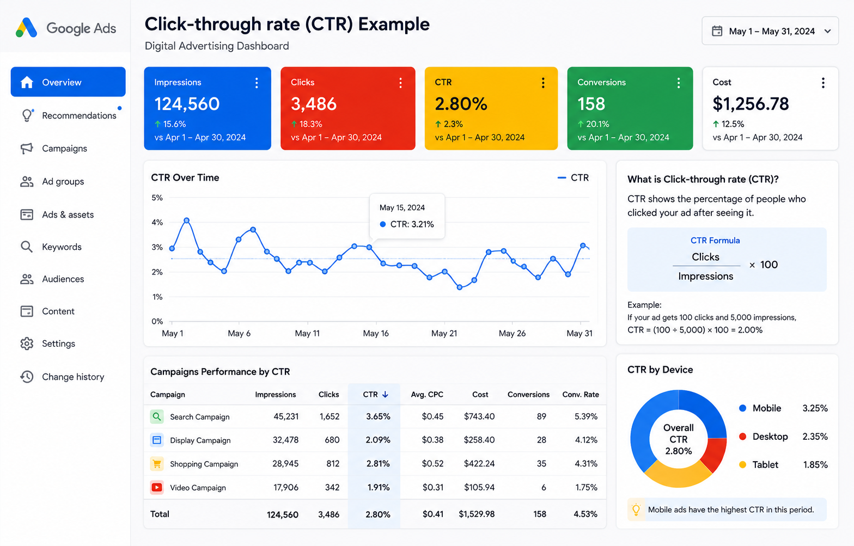The image size is (854, 546).
Task: Open Keywords in the sidebar
Action: point(68,247)
